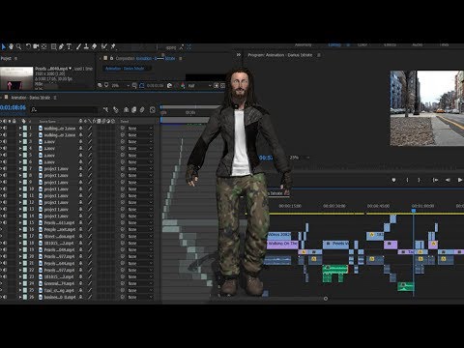Open the viewer magnification 25% dropdown

point(121,86)
